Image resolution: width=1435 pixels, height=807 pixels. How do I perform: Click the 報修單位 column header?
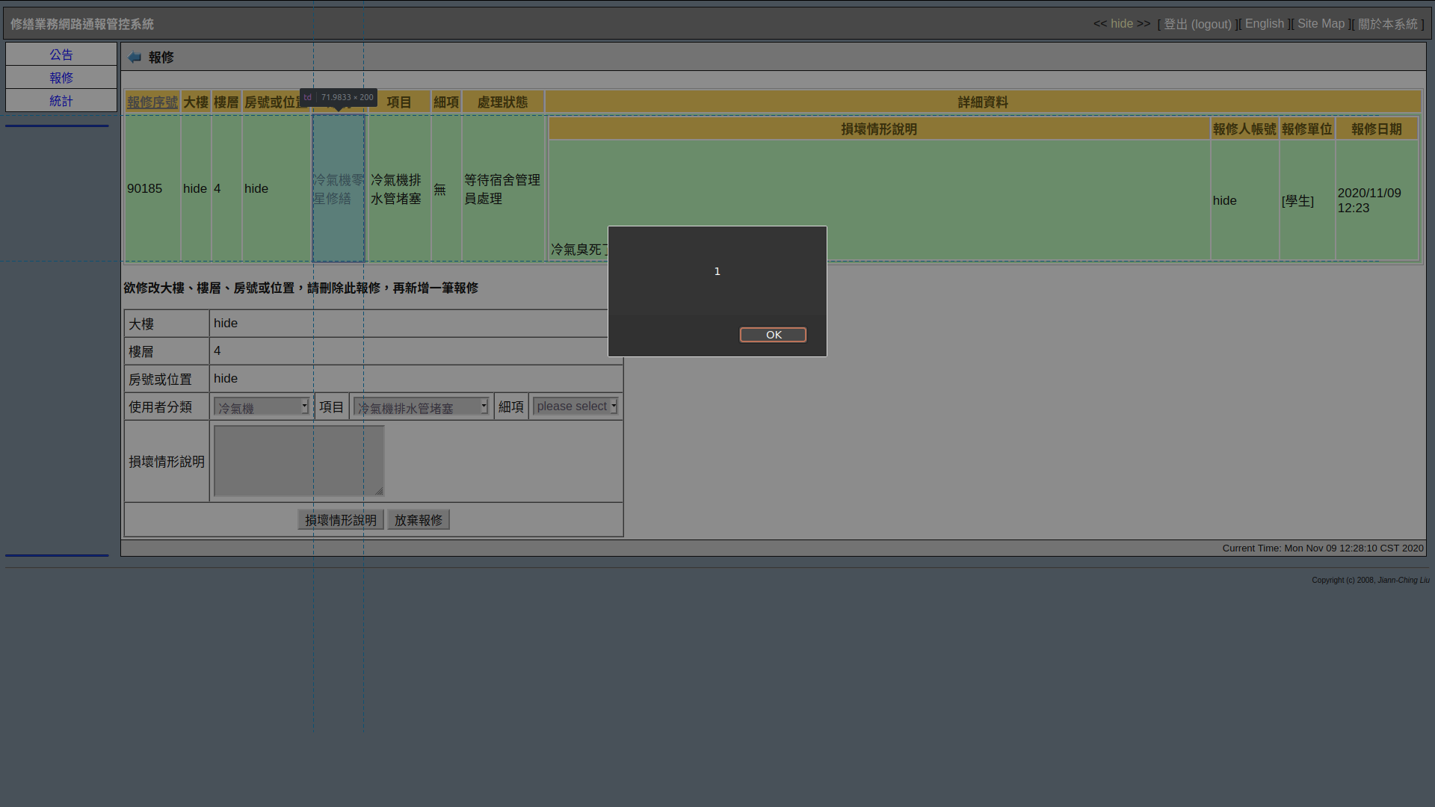pyautogui.click(x=1307, y=129)
